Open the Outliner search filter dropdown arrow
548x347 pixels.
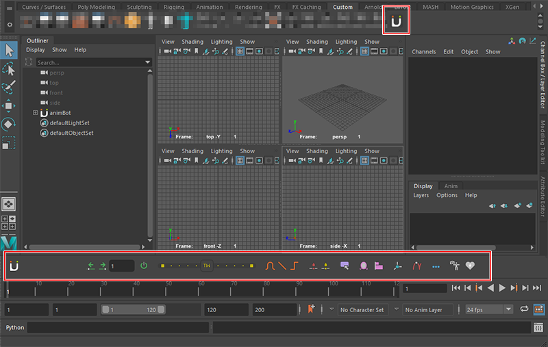coord(148,62)
